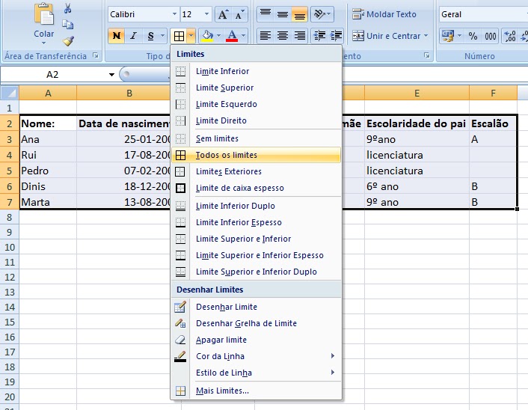The width and height of the screenshot is (528, 410).
Task: Choose Limite Inferior Duplo
Action: (256, 206)
